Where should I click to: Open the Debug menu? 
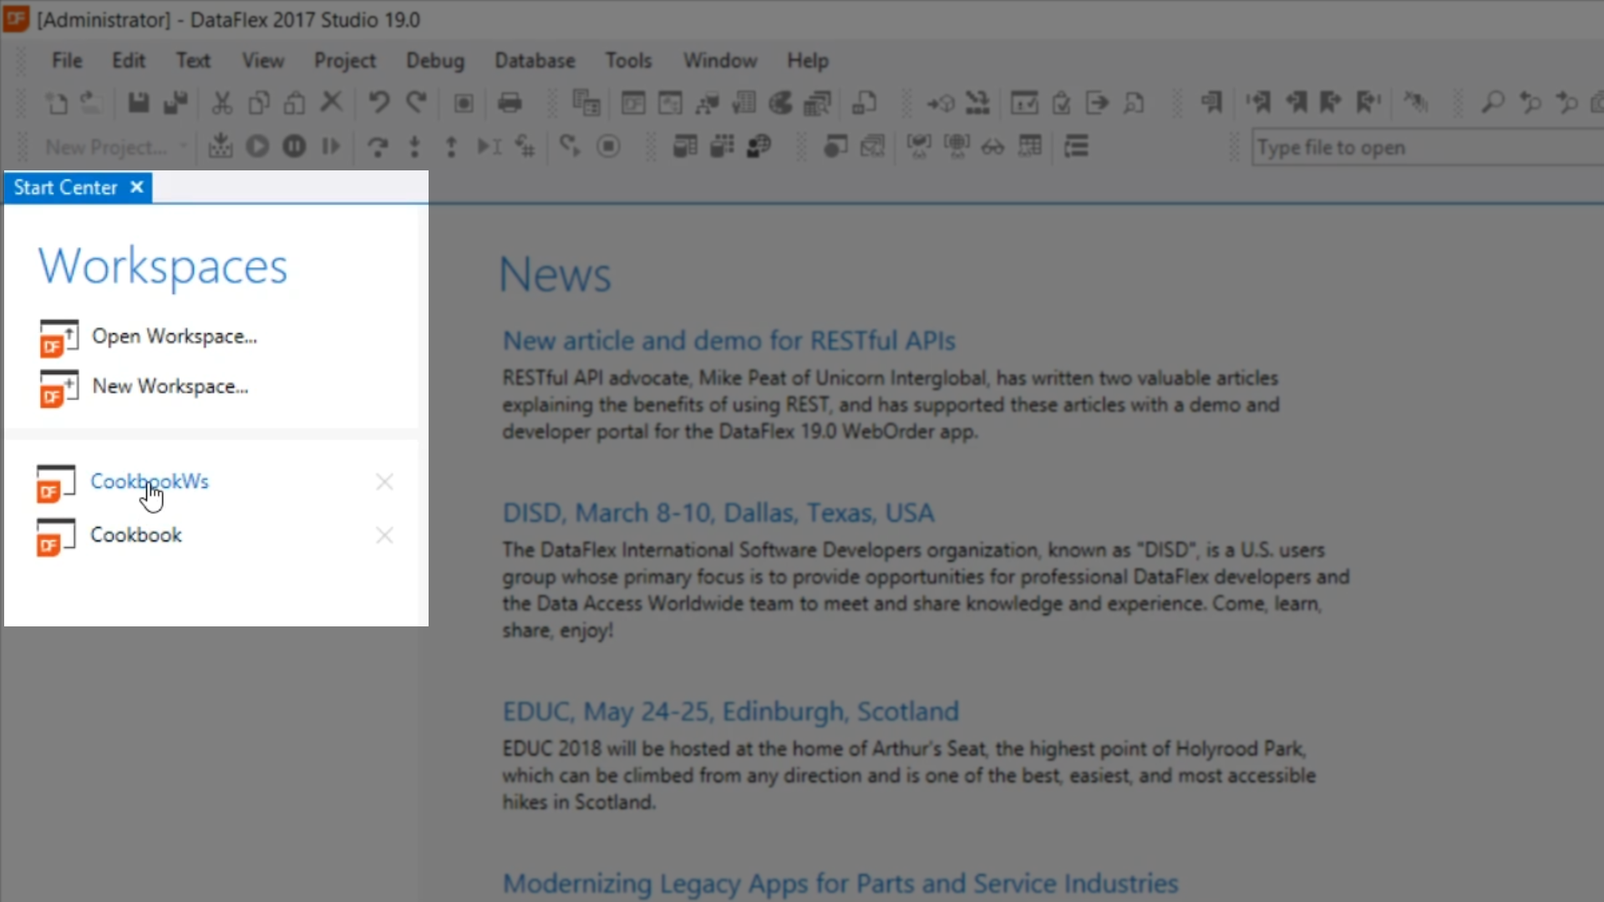click(434, 60)
